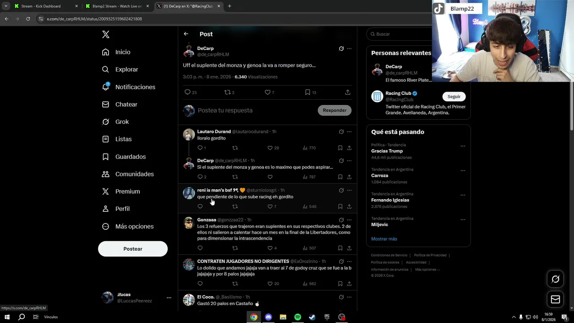Open Discord from the taskbar
Screen dimensions: 574x323
268,317
